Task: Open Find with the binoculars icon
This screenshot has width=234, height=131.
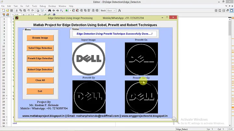Action: [x=49, y=10]
